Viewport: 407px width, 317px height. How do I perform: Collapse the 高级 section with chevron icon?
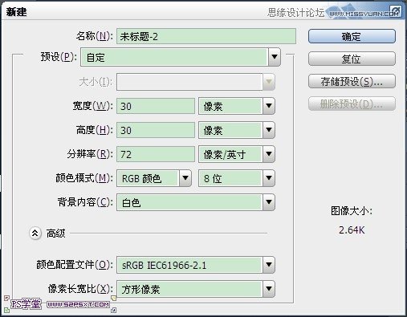[x=35, y=234]
